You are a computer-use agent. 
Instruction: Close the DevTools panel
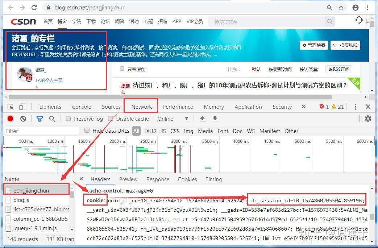368,107
